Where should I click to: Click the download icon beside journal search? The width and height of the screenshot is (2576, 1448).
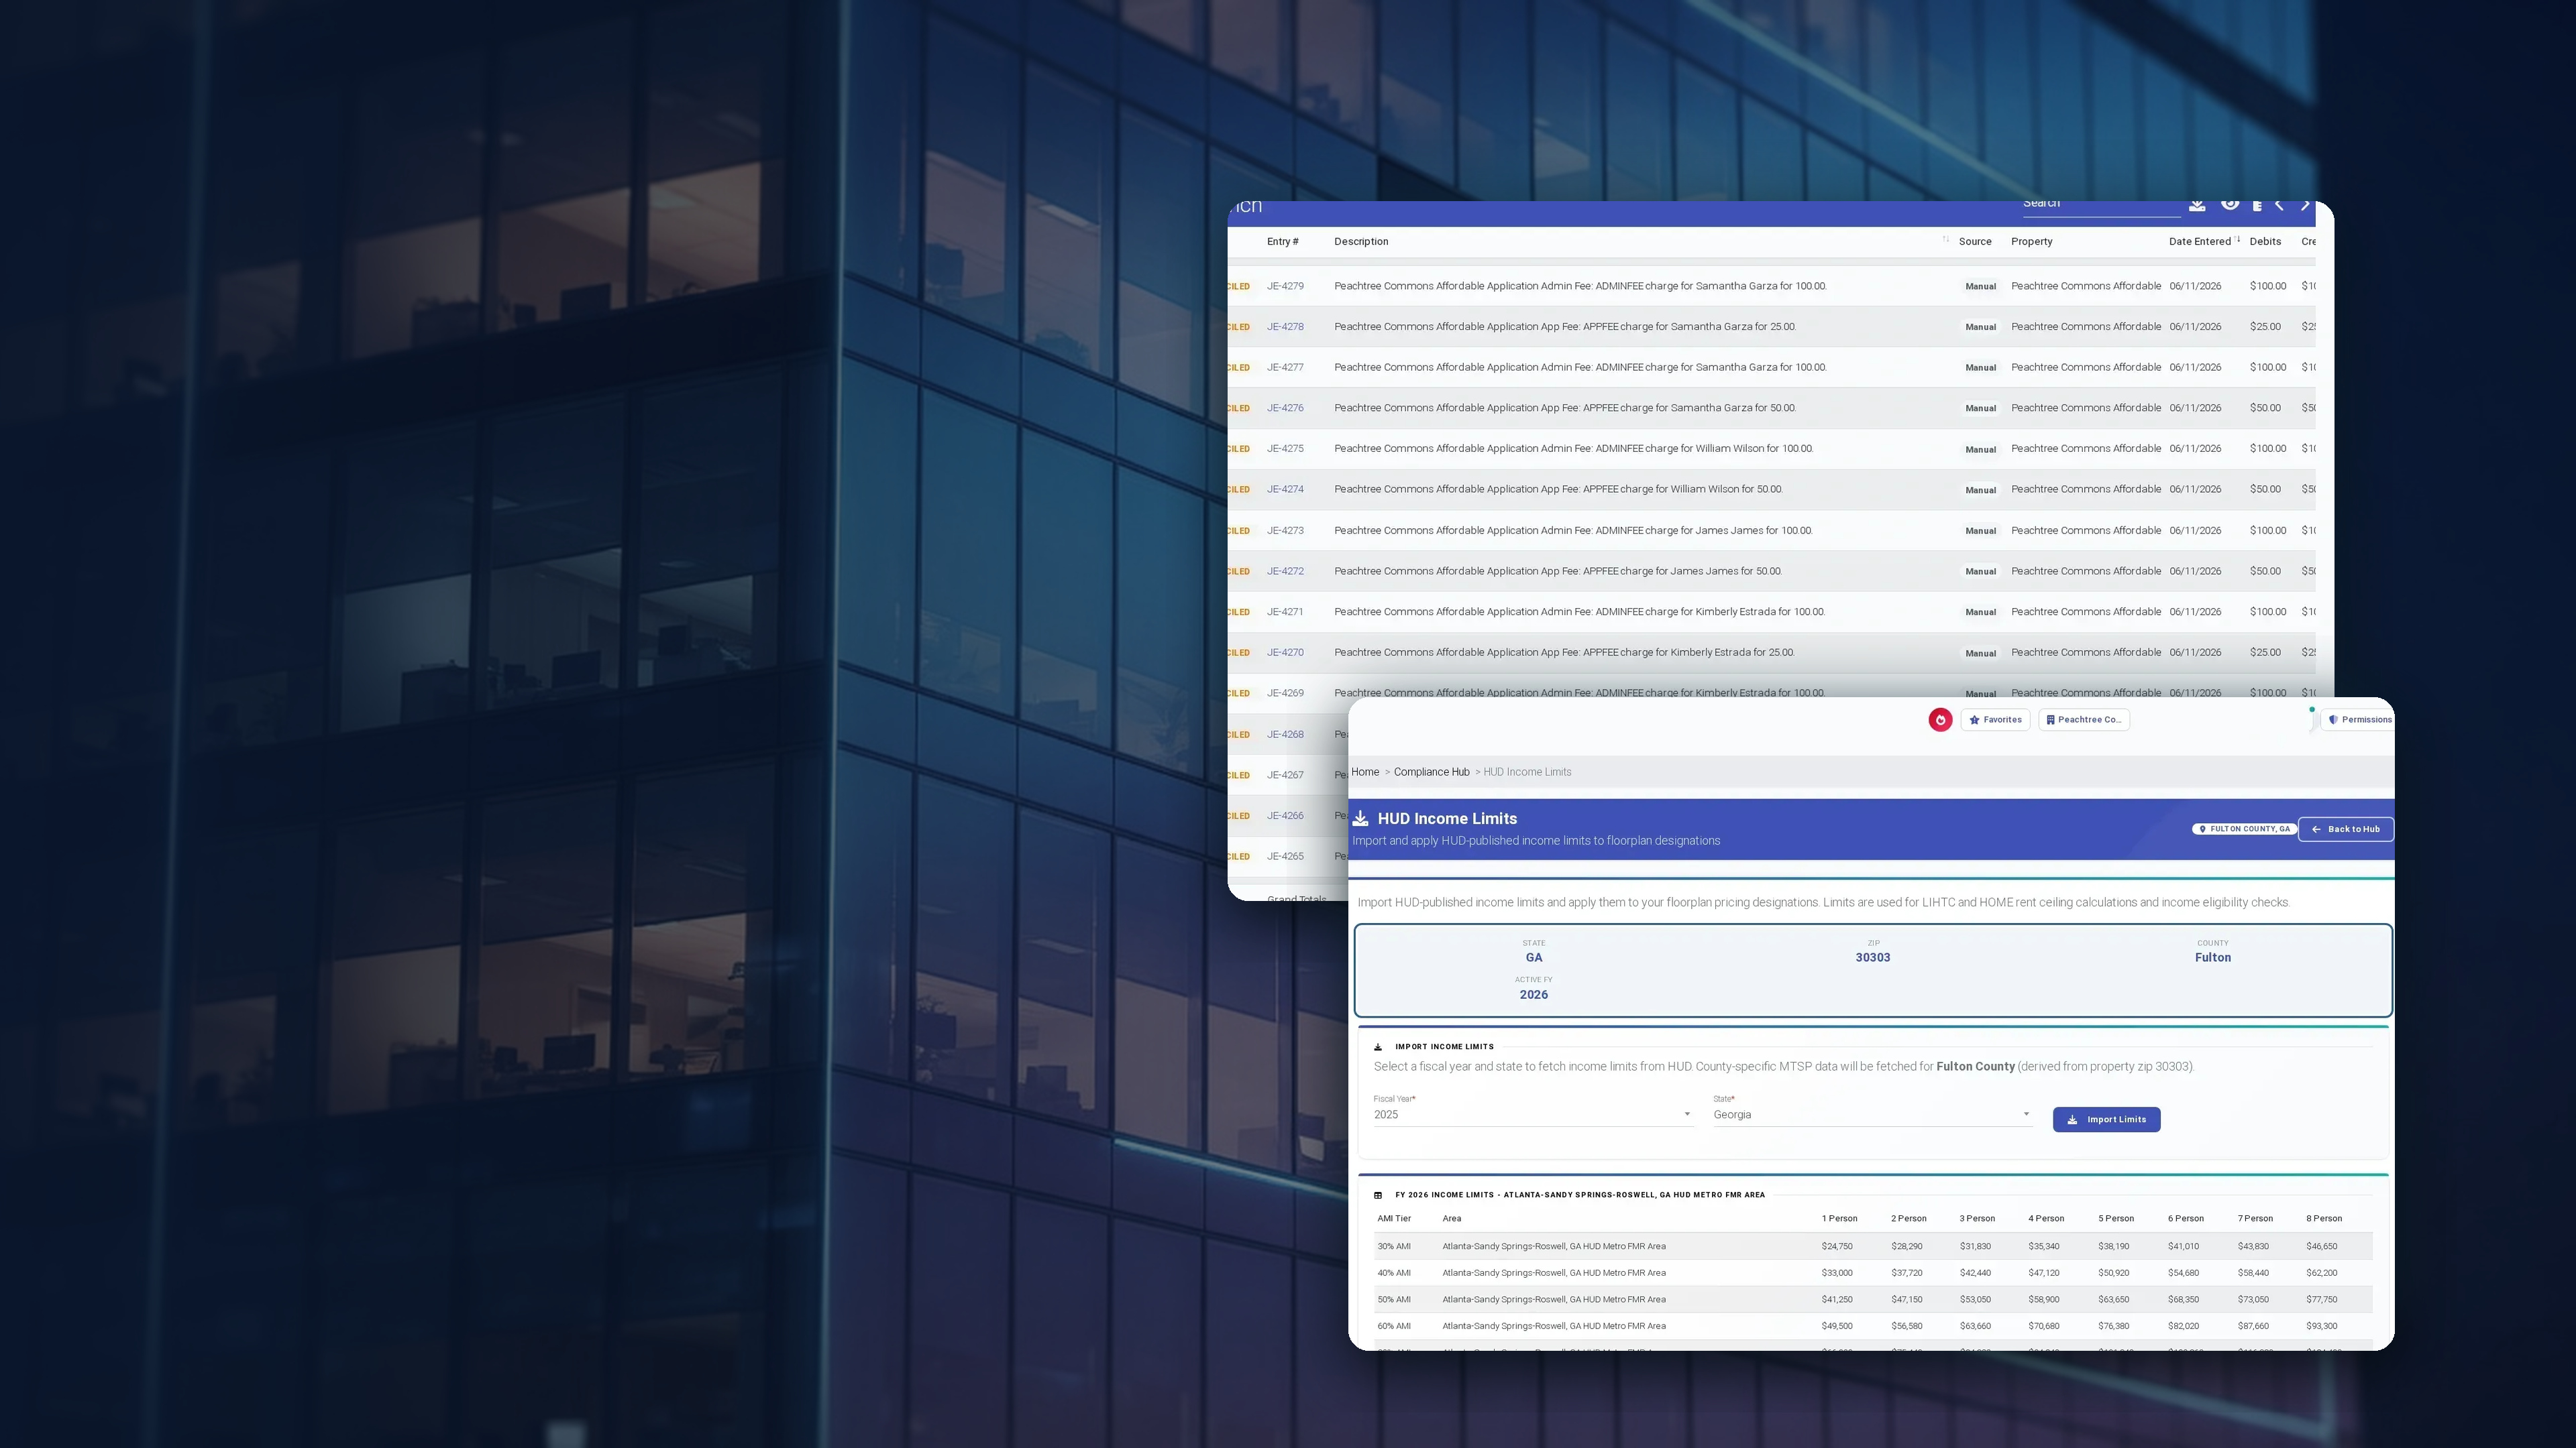click(x=2197, y=205)
